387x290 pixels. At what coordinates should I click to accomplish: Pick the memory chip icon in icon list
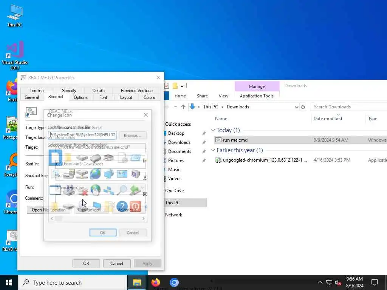point(95,157)
